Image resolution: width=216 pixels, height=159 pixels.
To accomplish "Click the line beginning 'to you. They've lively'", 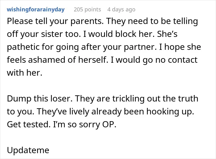I will 100,112.
